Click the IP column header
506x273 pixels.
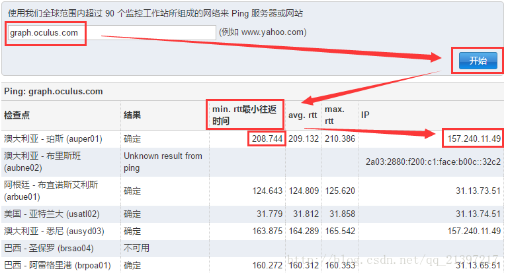[365, 115]
